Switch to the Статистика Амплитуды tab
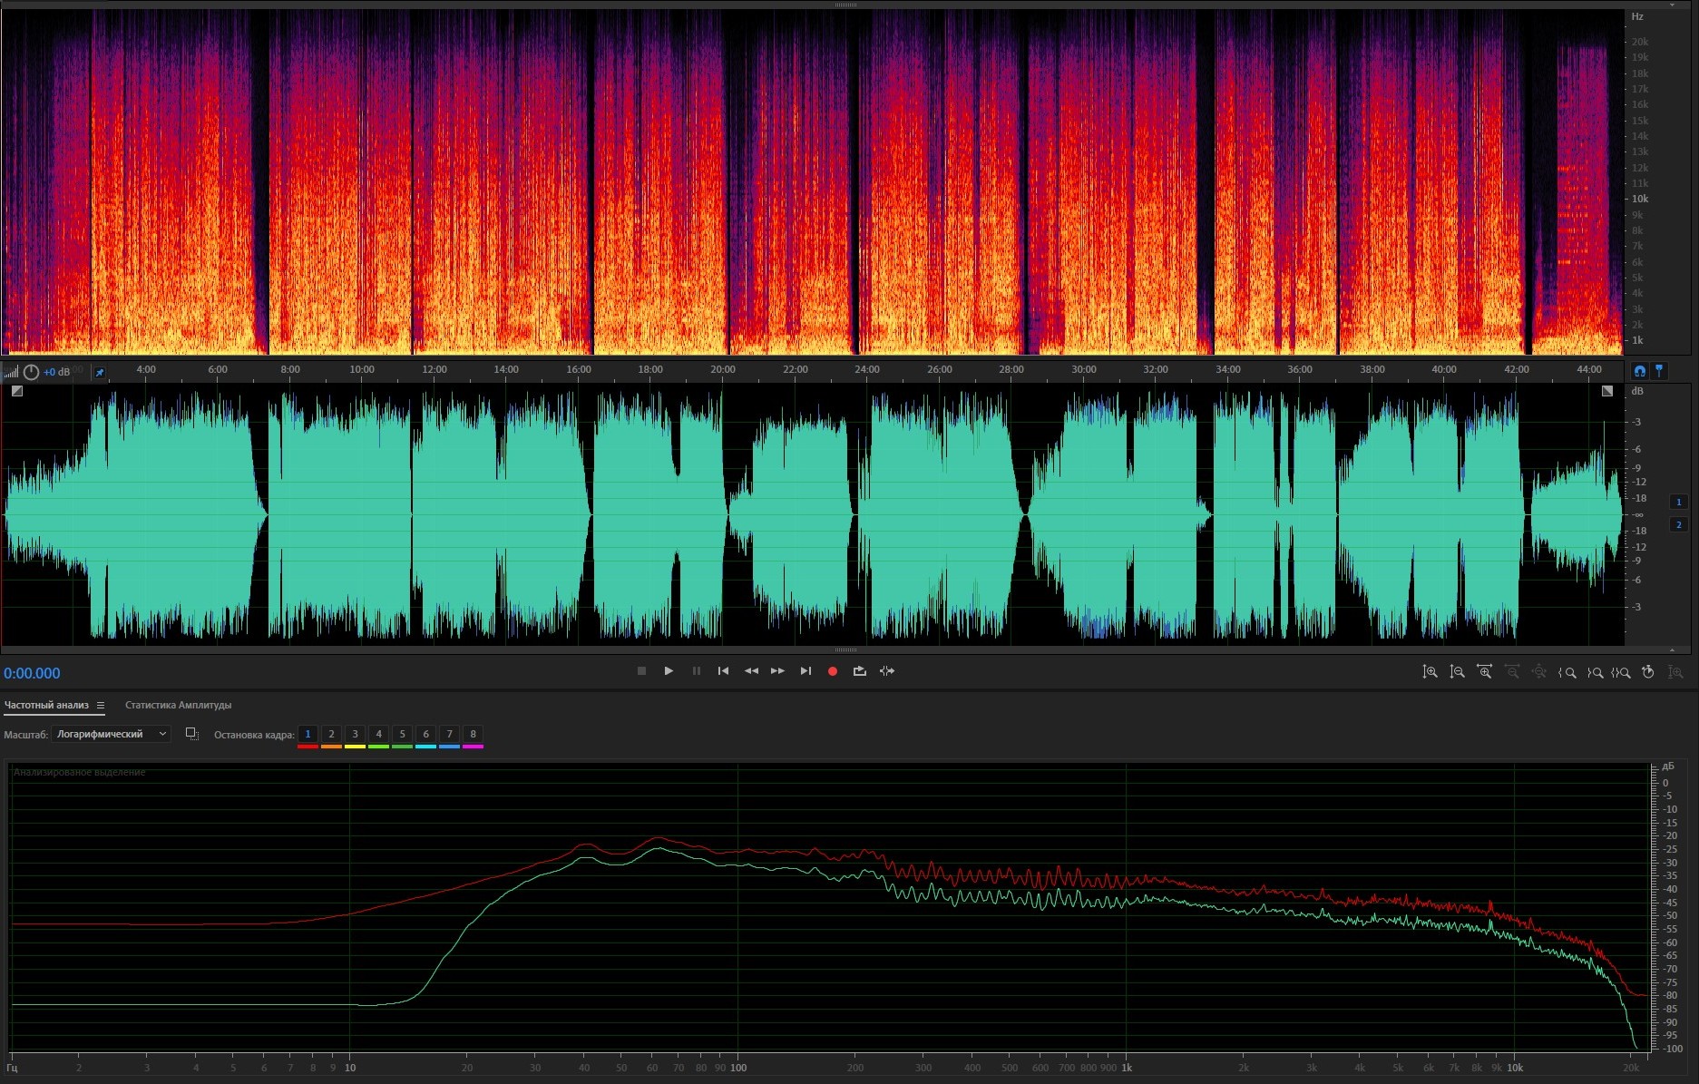This screenshot has height=1084, width=1699. [178, 705]
